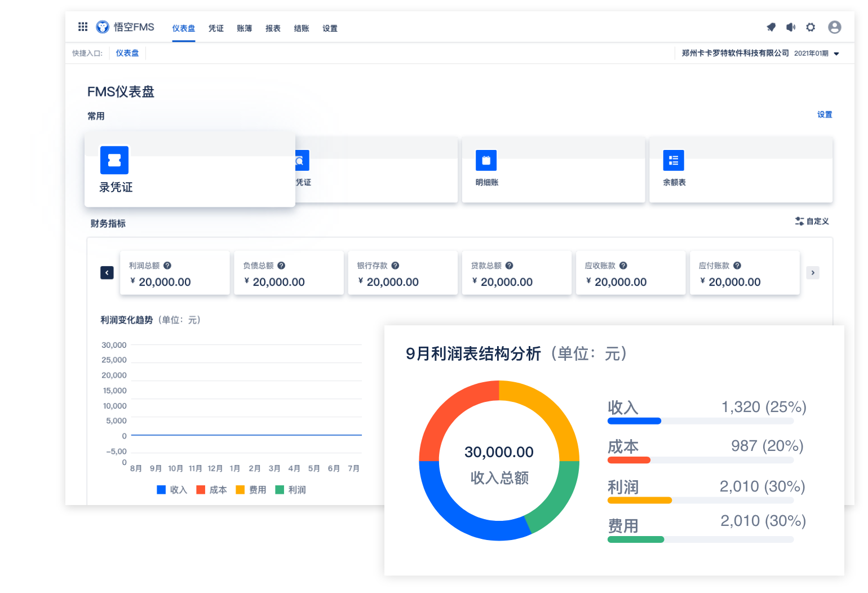The image size is (868, 593).
Task: Toggle the orange 费用 chart legend
Action: (251, 490)
